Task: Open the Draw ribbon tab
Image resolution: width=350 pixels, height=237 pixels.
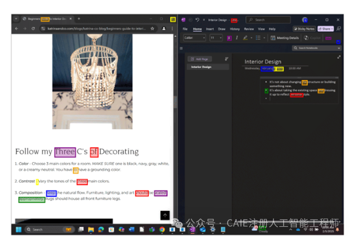Action: [x=221, y=29]
